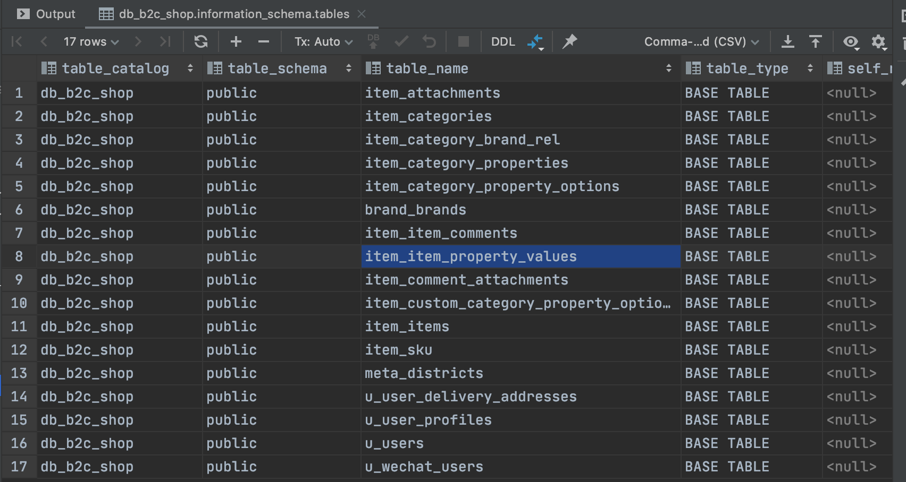Select the u_users cell
This screenshot has height=482, width=906.
coord(521,443)
